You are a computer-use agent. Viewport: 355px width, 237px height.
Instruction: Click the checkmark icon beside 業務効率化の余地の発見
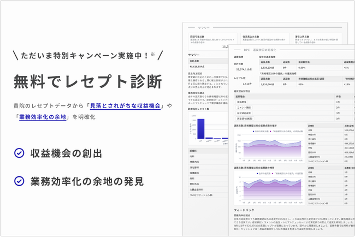tap(19, 181)
